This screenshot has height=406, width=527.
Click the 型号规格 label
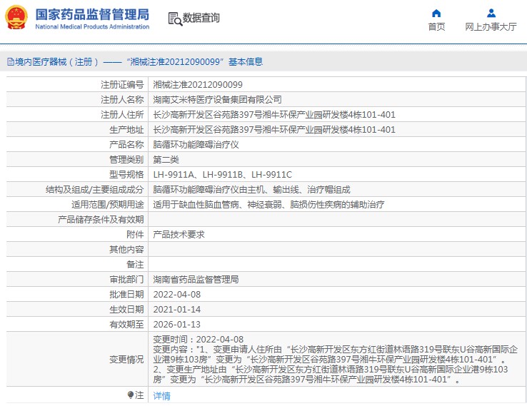tap(126, 175)
